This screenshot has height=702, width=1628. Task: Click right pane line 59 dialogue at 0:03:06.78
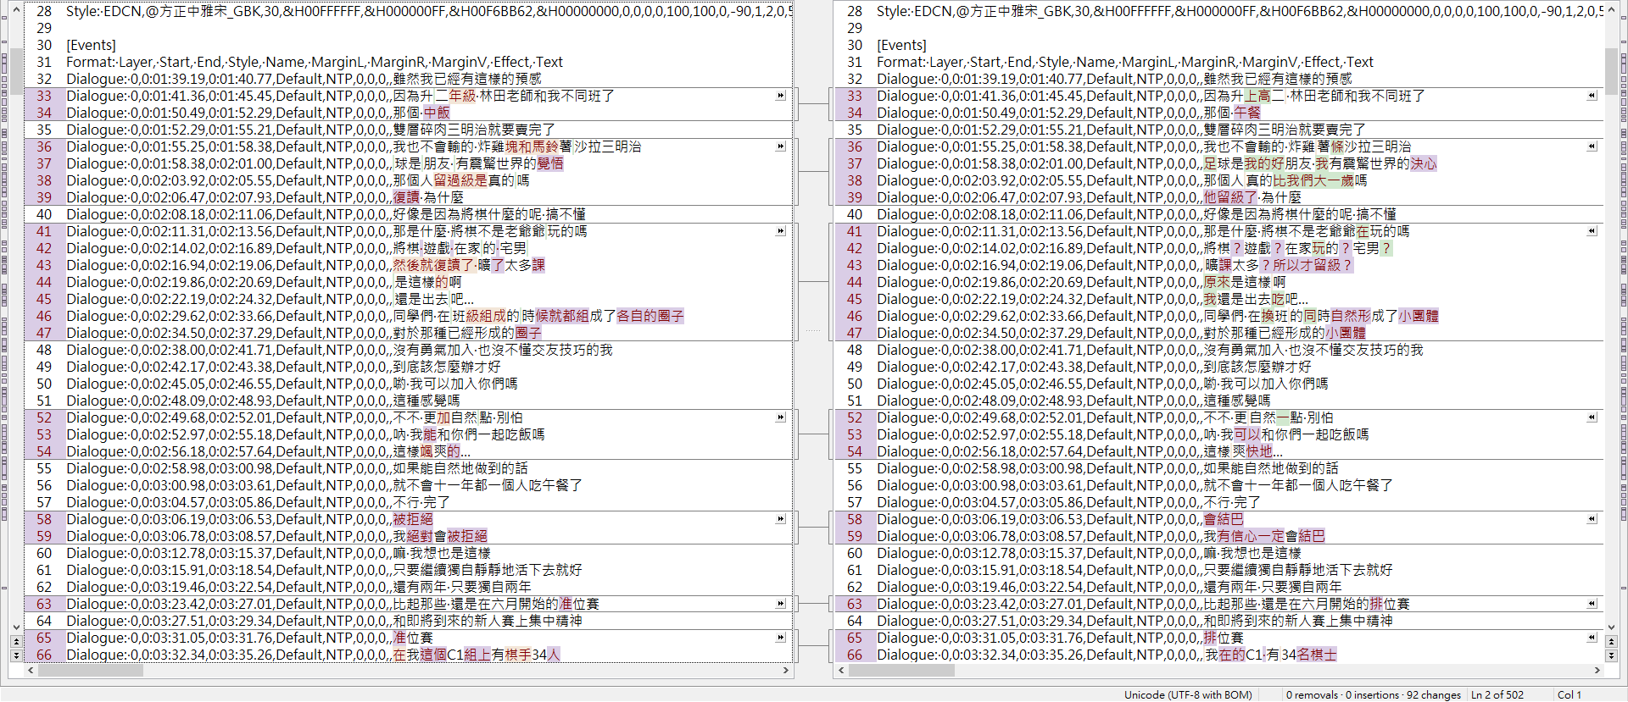coord(1101,536)
